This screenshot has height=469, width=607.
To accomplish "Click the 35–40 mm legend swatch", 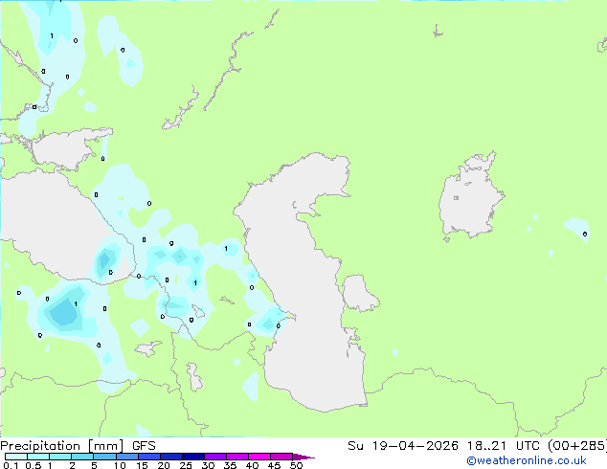I will (x=236, y=457).
